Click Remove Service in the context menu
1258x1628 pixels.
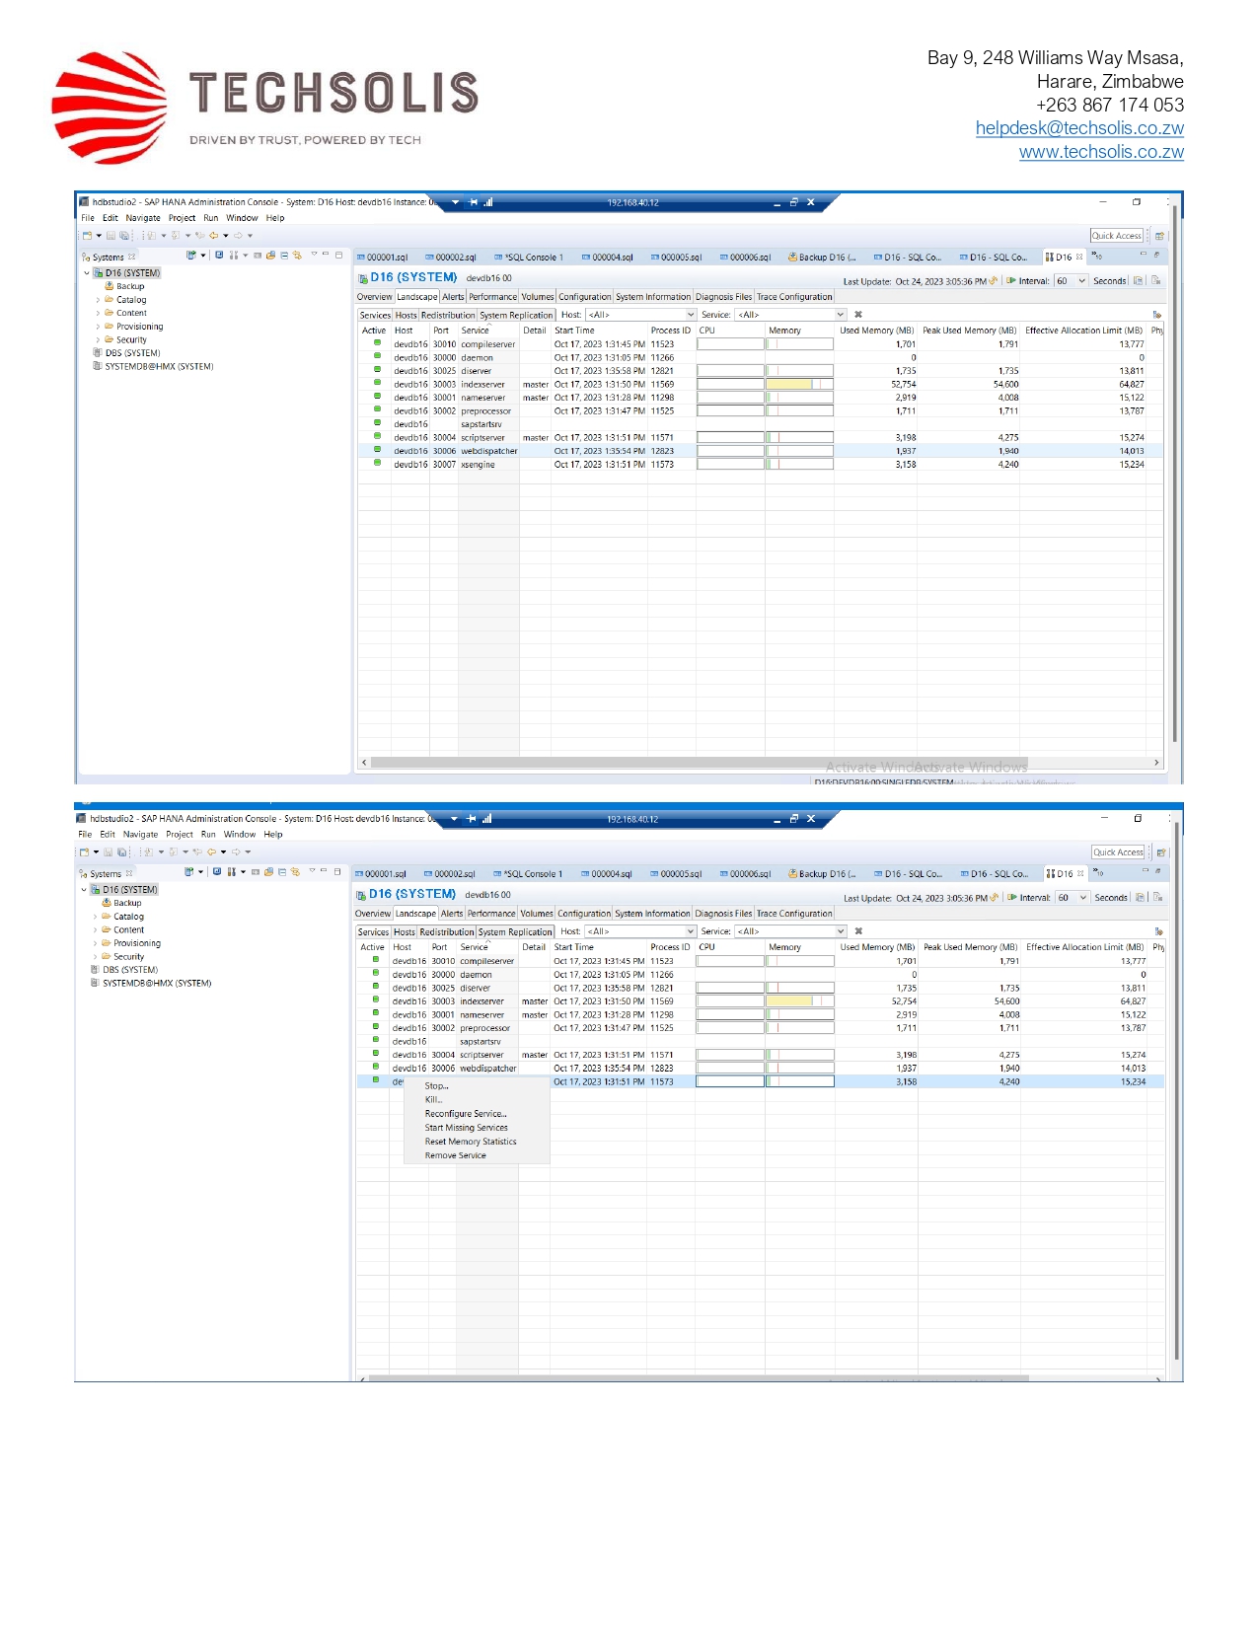pyautogui.click(x=455, y=1155)
